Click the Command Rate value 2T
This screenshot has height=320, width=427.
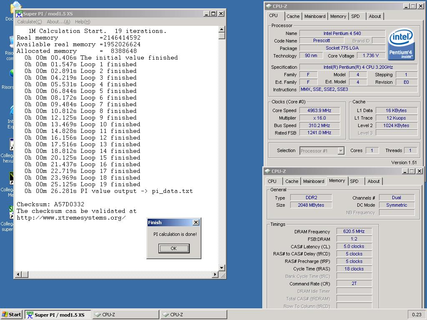click(354, 283)
